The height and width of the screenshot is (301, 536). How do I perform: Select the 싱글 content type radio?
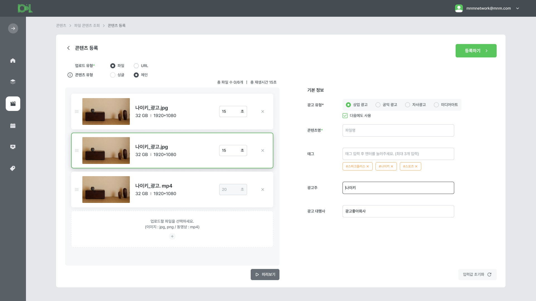tap(113, 75)
